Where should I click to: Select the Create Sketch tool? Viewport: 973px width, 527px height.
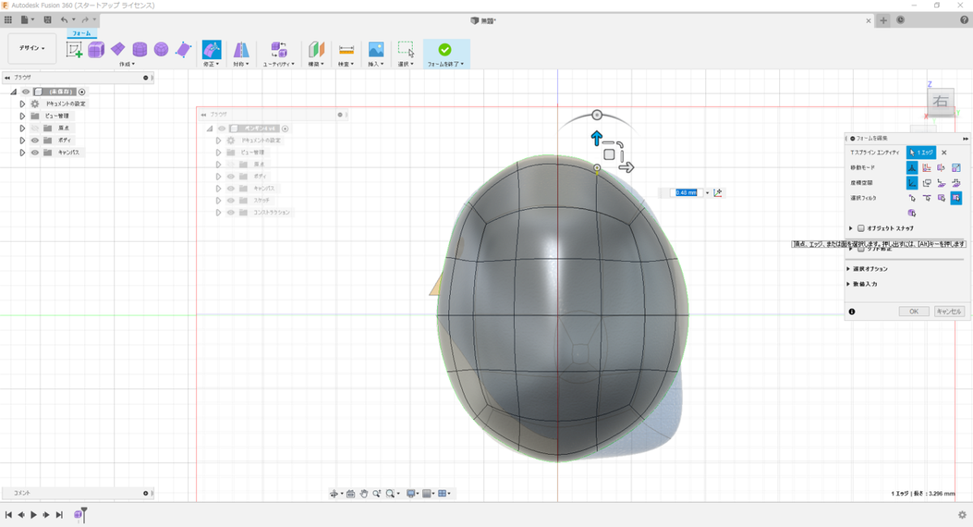(75, 49)
